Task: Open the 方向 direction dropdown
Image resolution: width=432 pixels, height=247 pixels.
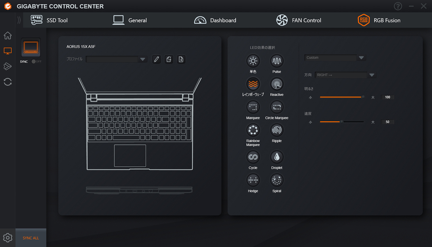Action: (346, 75)
